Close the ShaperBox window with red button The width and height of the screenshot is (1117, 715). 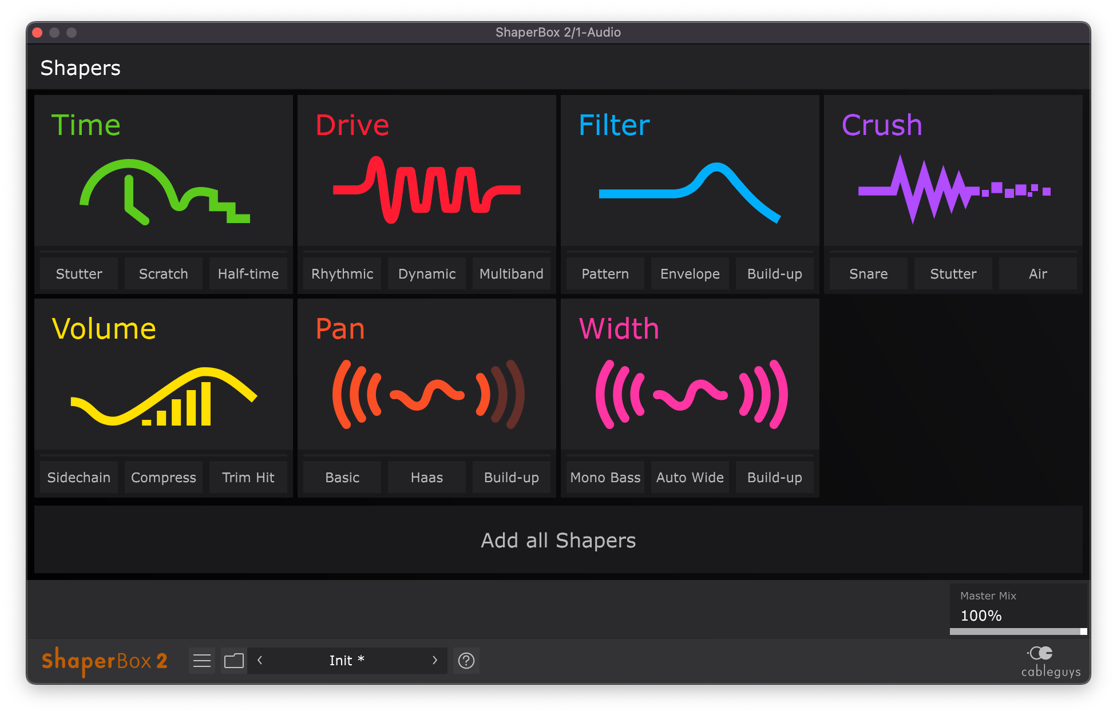click(x=38, y=33)
